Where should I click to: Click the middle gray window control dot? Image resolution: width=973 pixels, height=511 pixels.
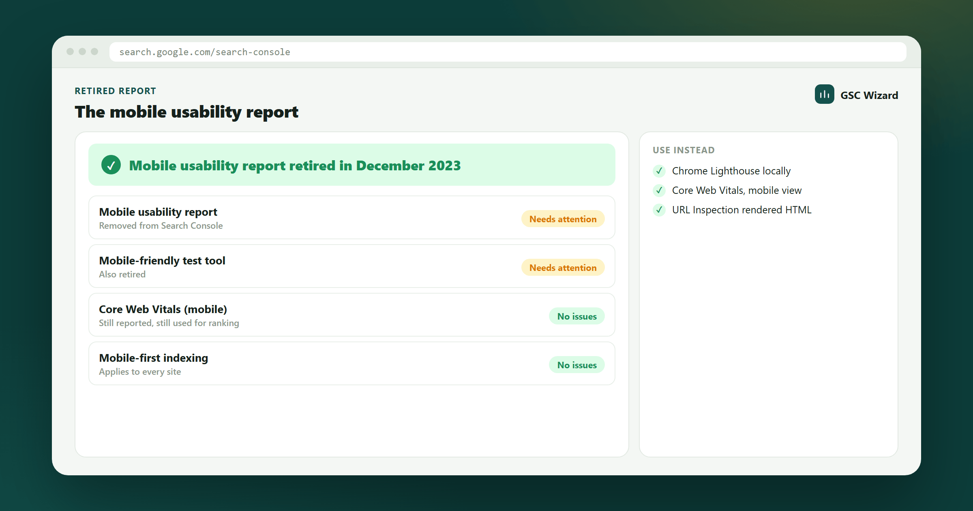82,52
